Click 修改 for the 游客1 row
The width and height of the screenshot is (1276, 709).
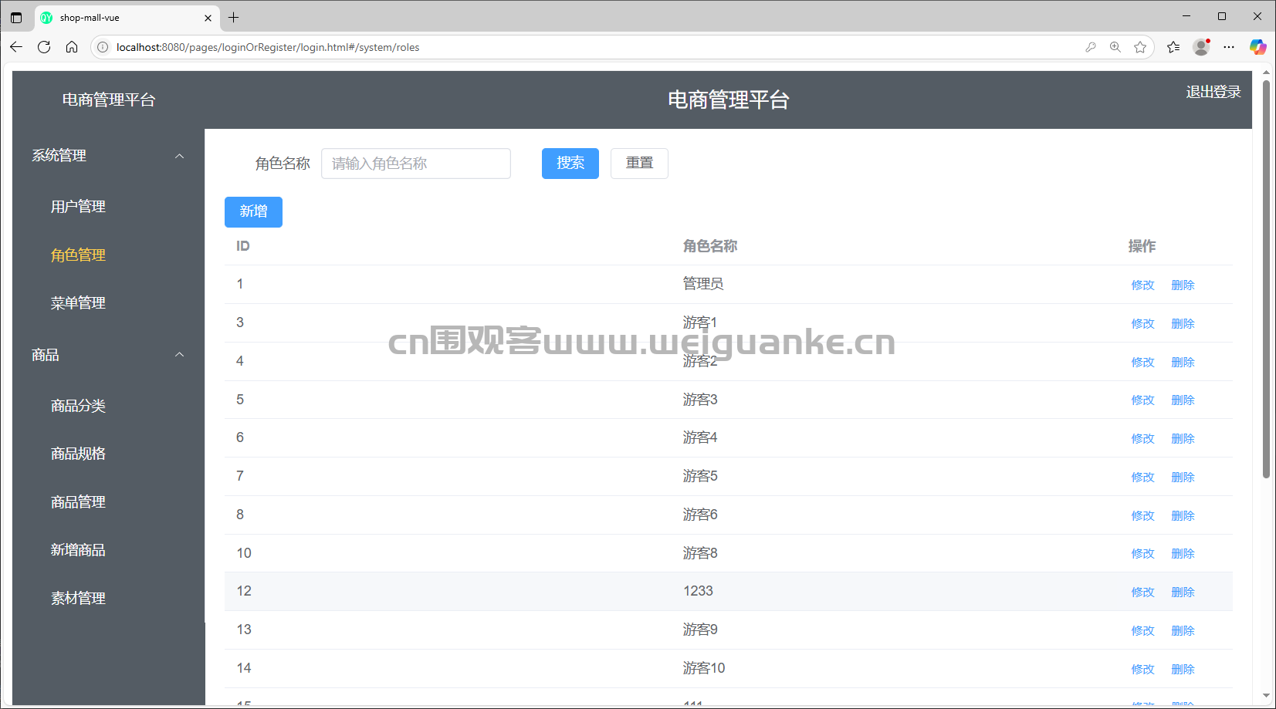tap(1142, 324)
